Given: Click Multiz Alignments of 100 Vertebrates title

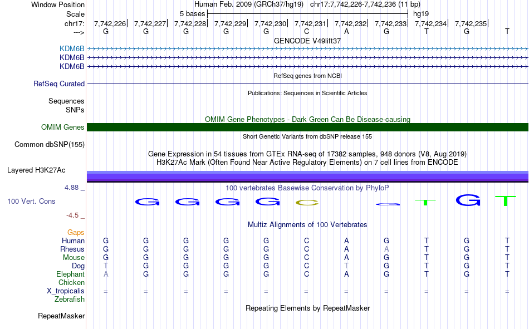Looking at the screenshot, I should click(307, 225).
